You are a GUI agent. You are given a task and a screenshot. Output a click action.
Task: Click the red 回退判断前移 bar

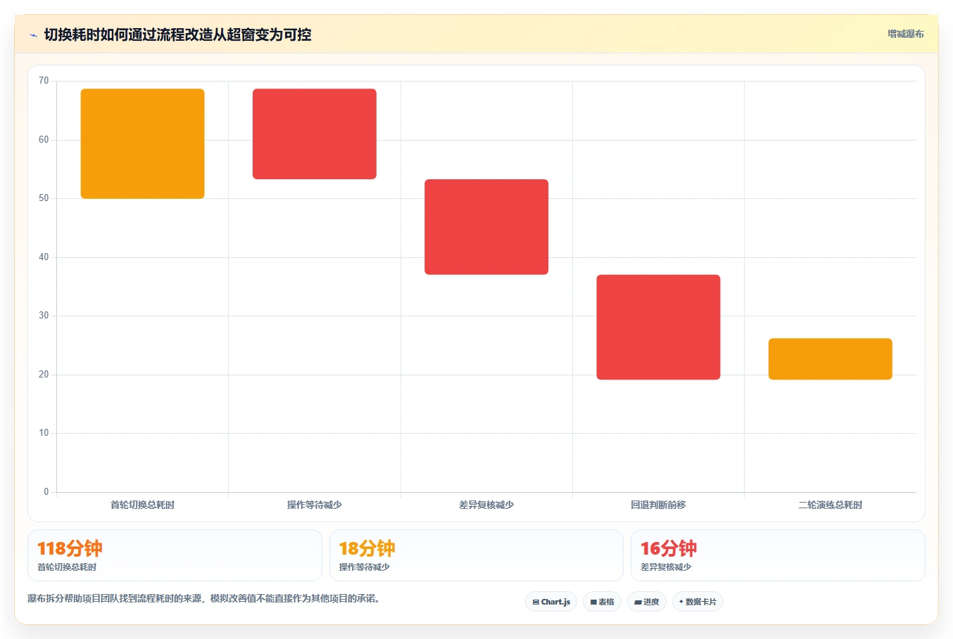(658, 327)
